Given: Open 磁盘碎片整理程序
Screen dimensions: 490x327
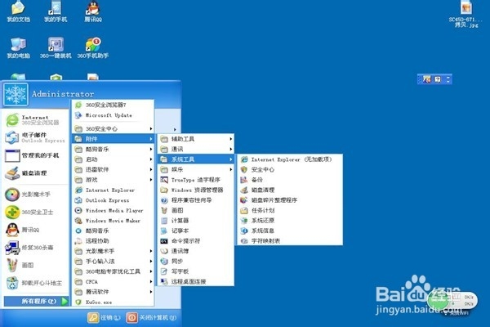Looking at the screenshot, I should [x=290, y=200].
